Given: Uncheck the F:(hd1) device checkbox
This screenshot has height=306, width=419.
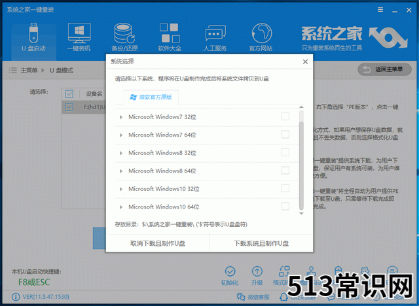Looking at the screenshot, I should 69,107.
